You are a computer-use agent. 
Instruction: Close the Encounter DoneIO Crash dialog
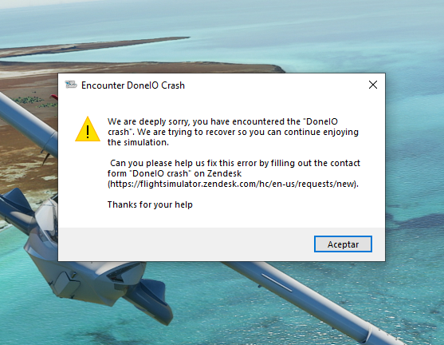tap(372, 85)
